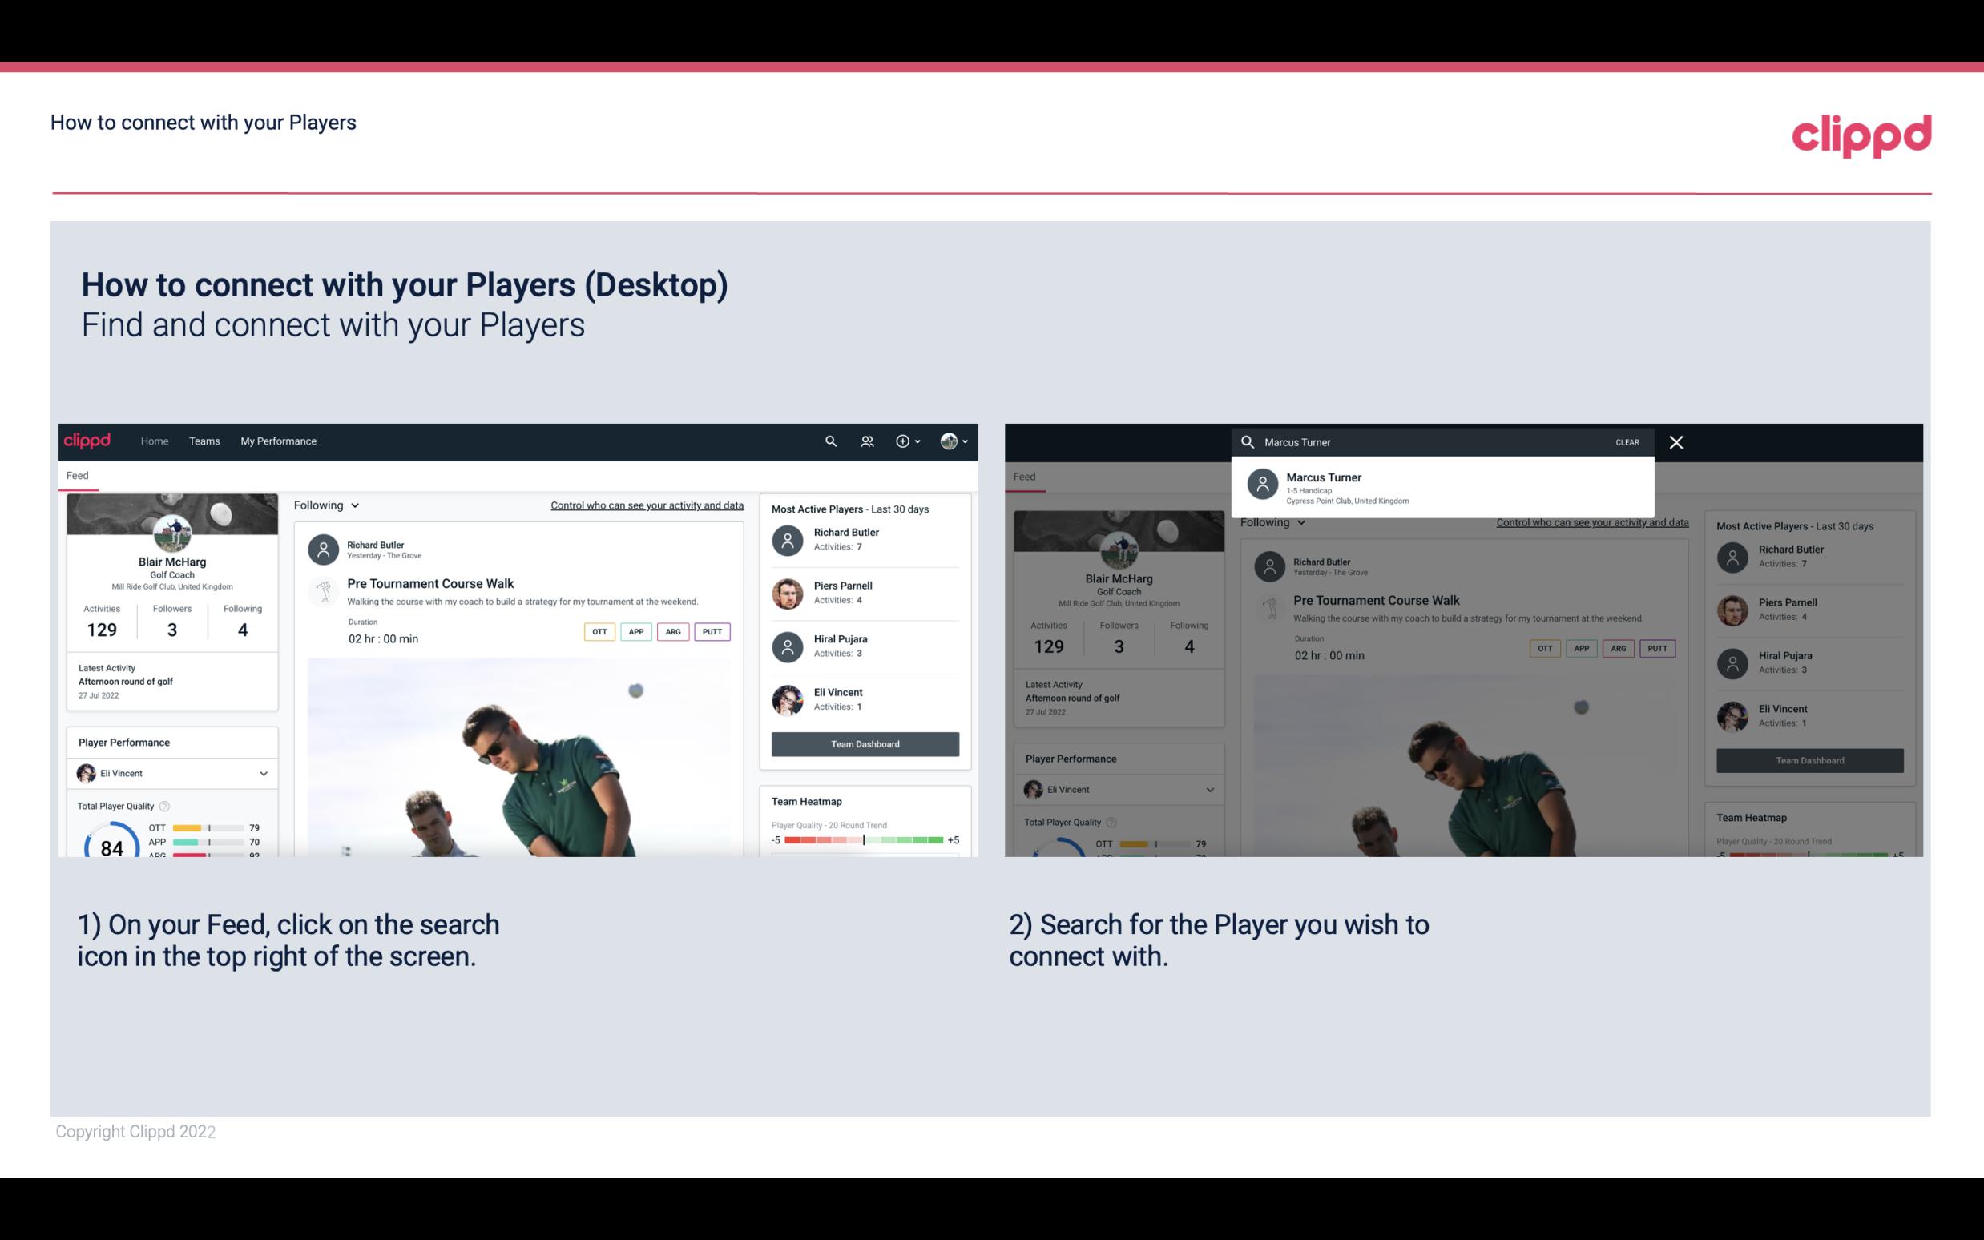Click the Clippd search icon

tap(830, 441)
